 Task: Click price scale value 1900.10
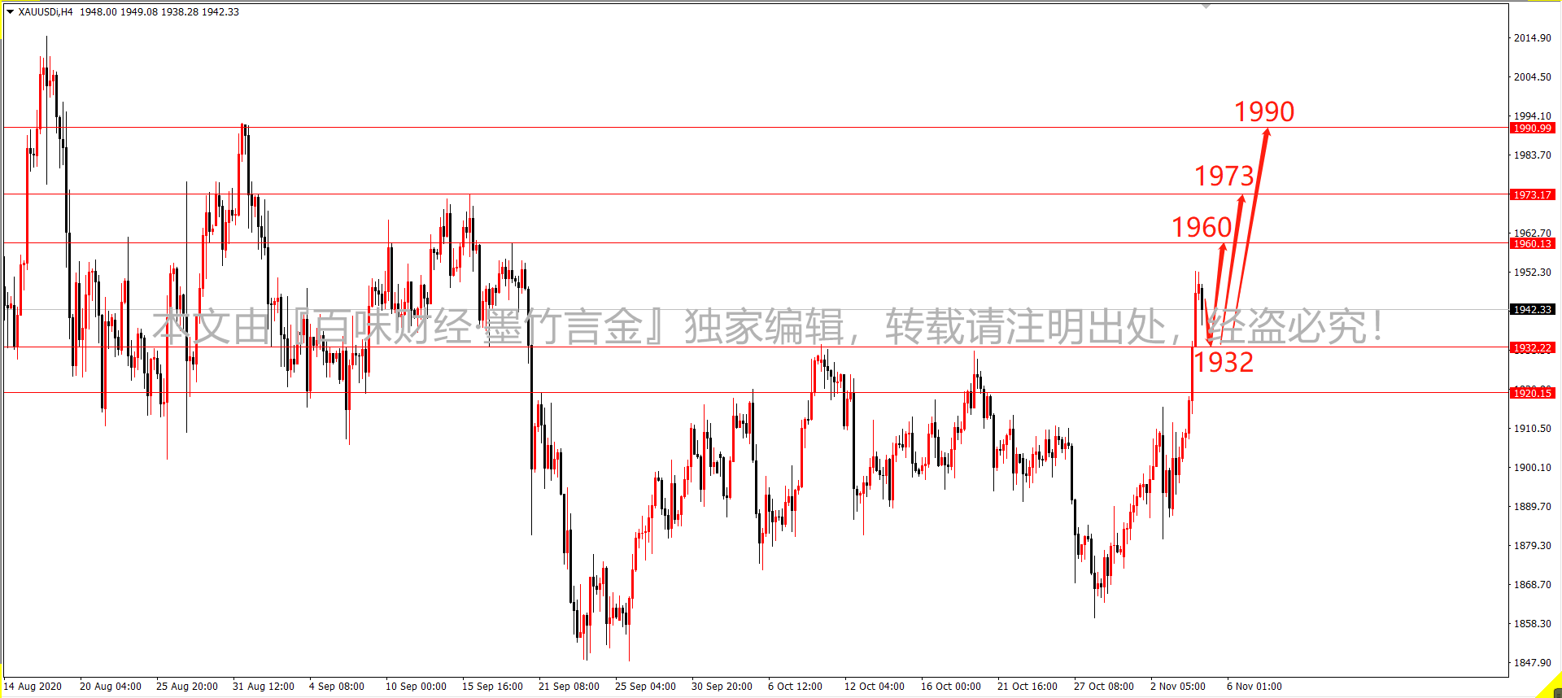pos(1532,467)
